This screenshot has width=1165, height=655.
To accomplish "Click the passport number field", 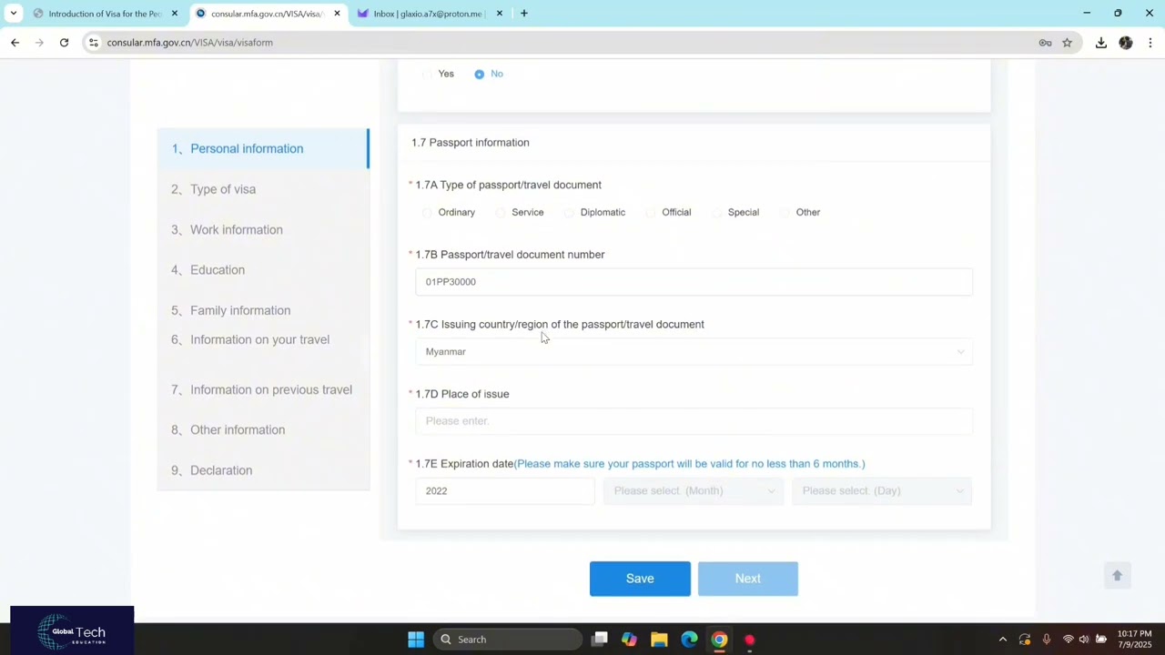I will (x=694, y=282).
